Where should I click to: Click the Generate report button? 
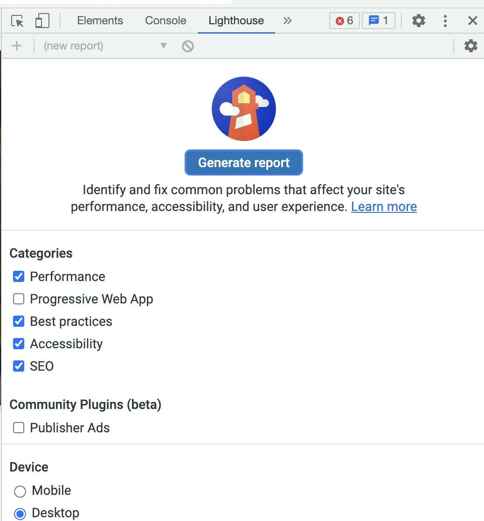click(243, 162)
